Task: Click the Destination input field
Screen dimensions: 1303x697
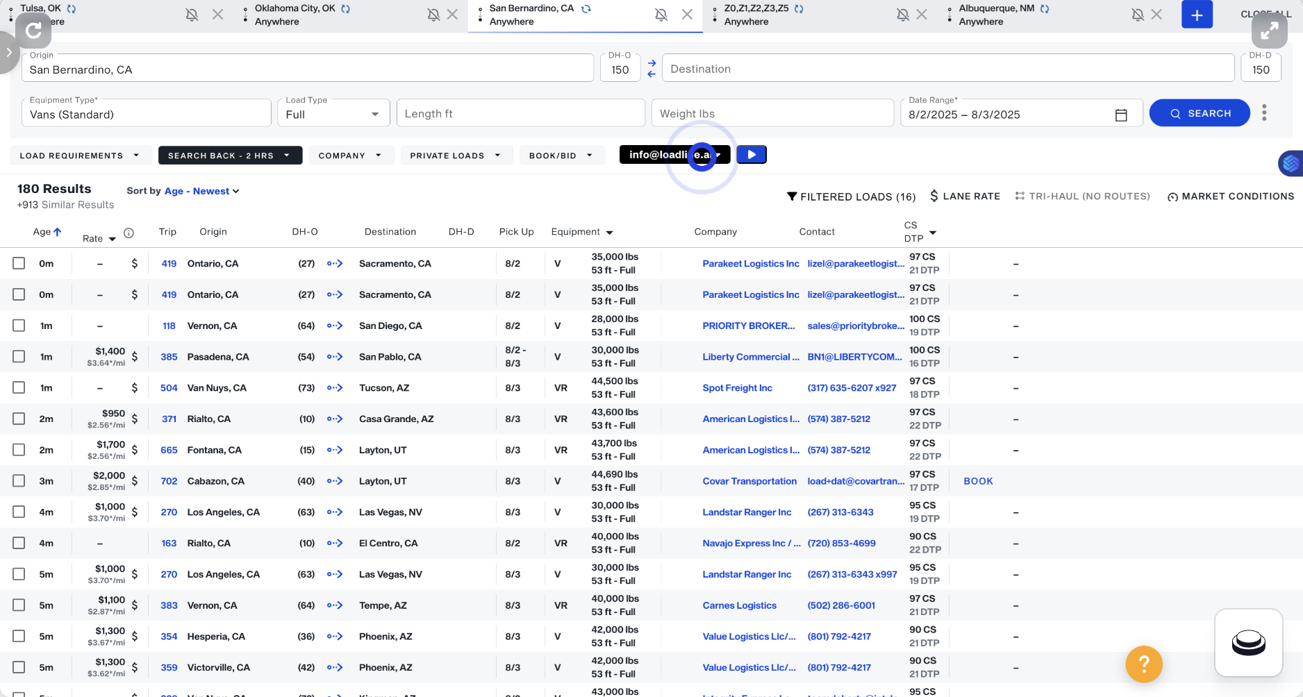Action: click(833, 68)
